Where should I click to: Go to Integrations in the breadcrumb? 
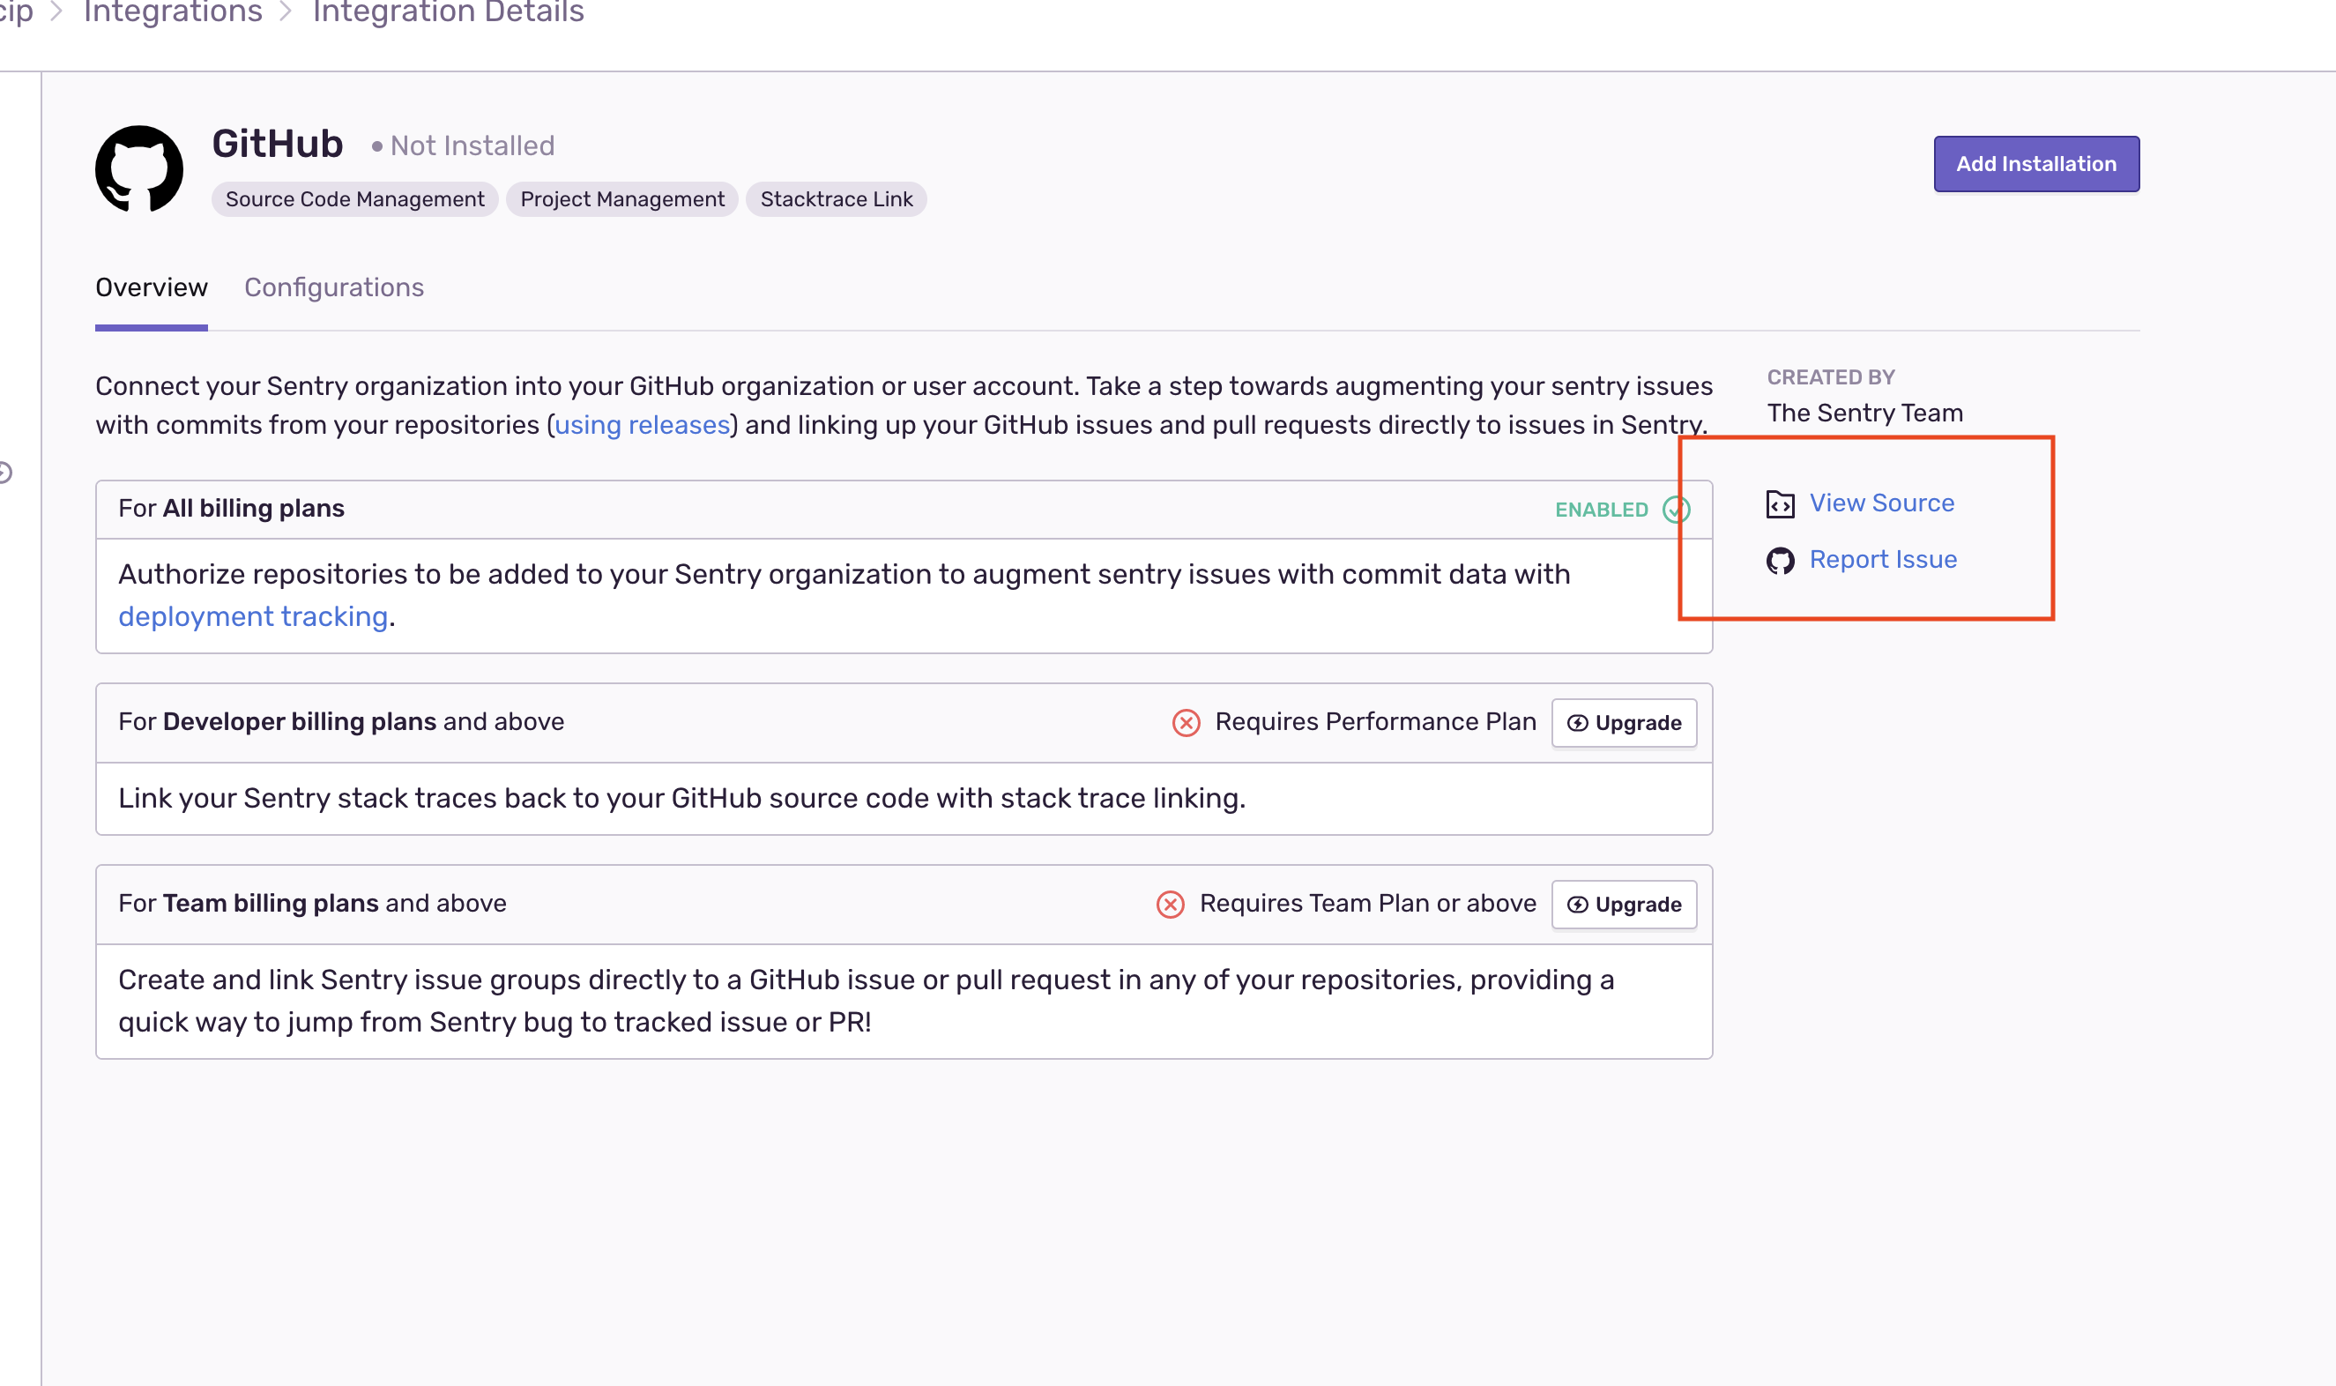(173, 12)
